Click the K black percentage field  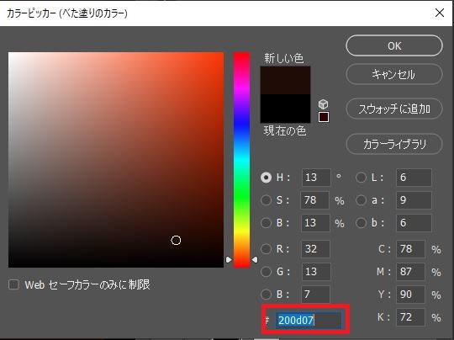410,317
